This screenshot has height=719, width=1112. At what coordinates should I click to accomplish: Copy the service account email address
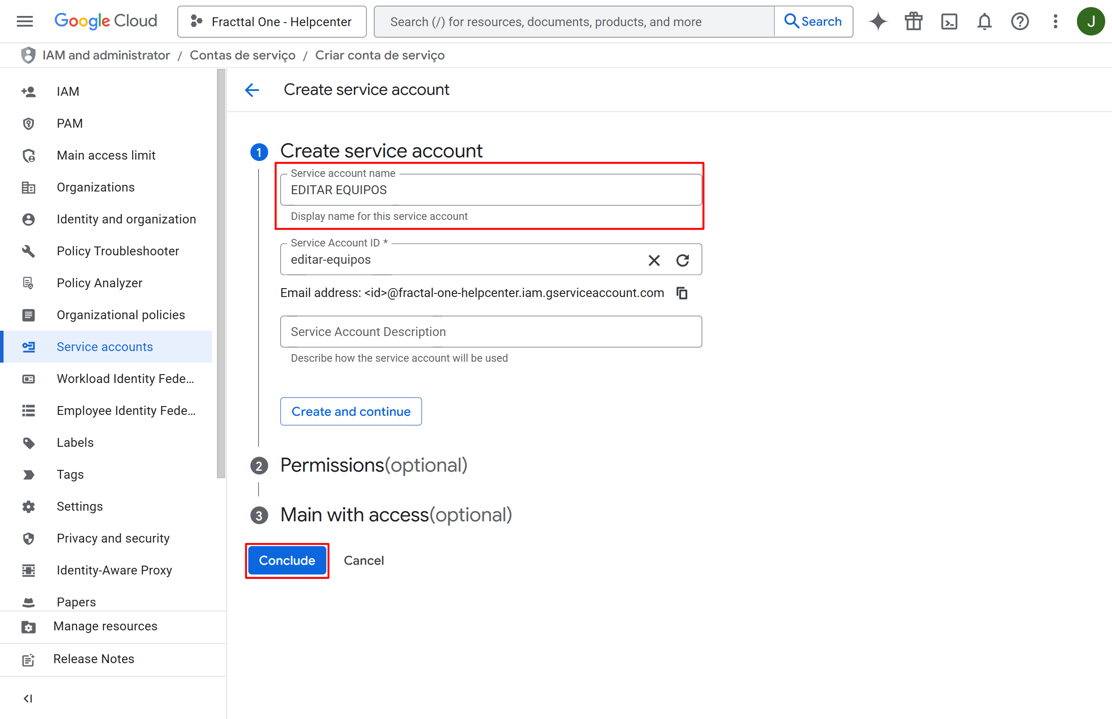coord(682,293)
